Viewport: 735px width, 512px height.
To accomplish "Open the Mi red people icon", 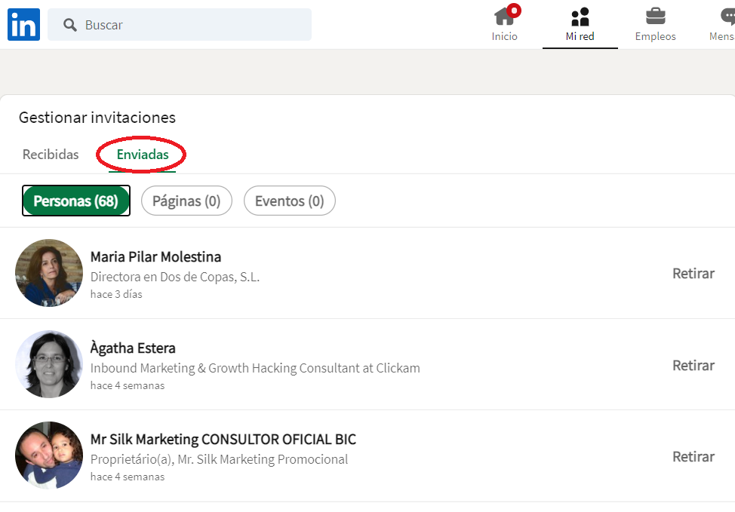I will pyautogui.click(x=580, y=17).
